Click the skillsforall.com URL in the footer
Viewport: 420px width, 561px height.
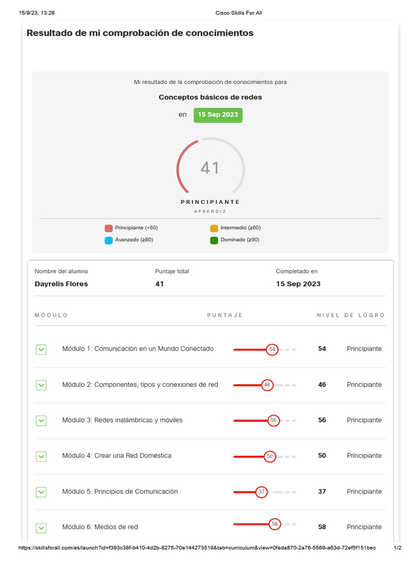(x=197, y=548)
